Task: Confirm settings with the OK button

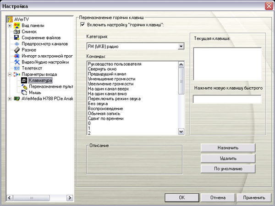Action: click(x=182, y=198)
